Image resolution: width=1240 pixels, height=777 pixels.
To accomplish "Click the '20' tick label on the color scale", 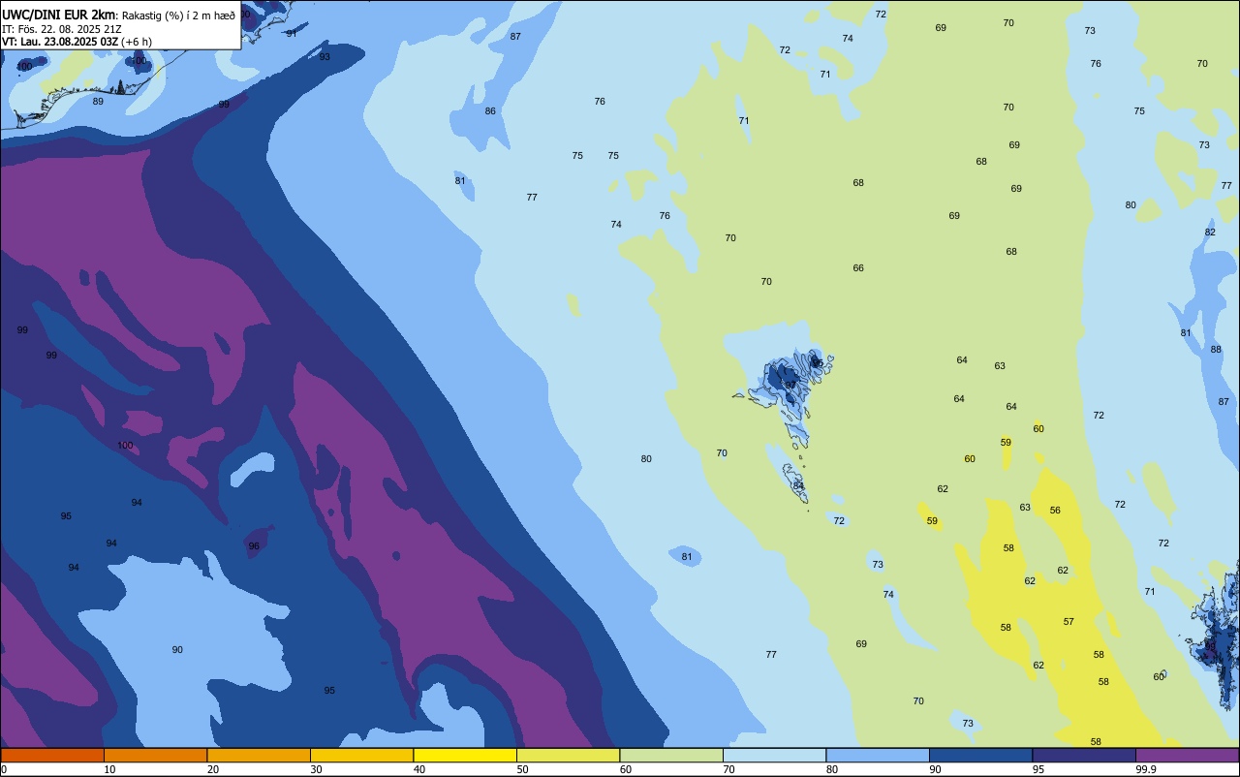I will pyautogui.click(x=213, y=769).
